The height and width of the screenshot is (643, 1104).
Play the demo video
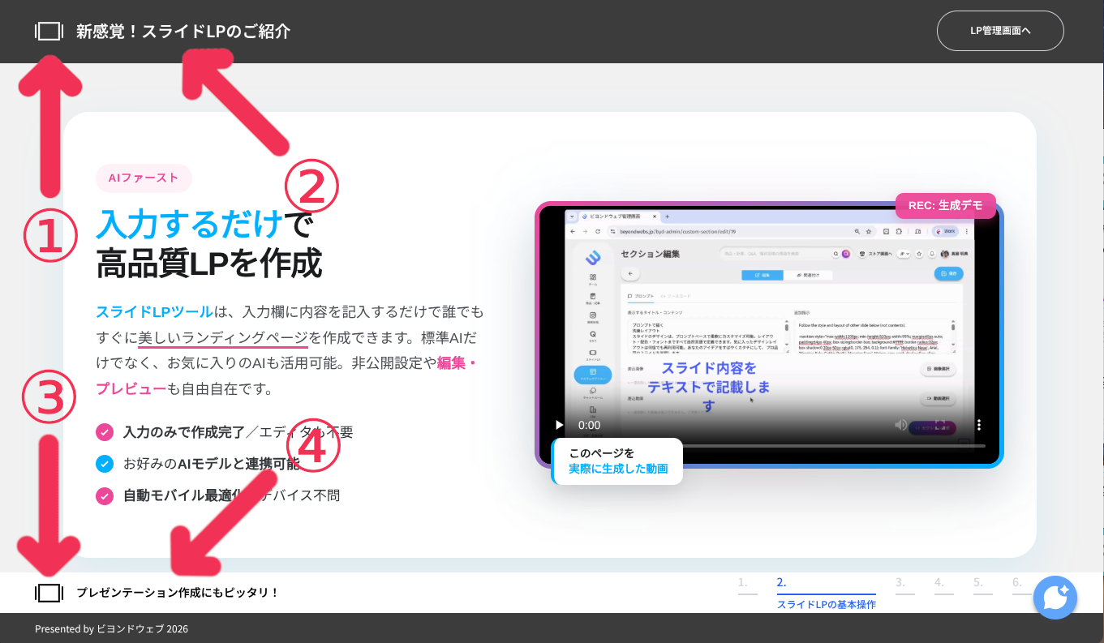(x=558, y=425)
